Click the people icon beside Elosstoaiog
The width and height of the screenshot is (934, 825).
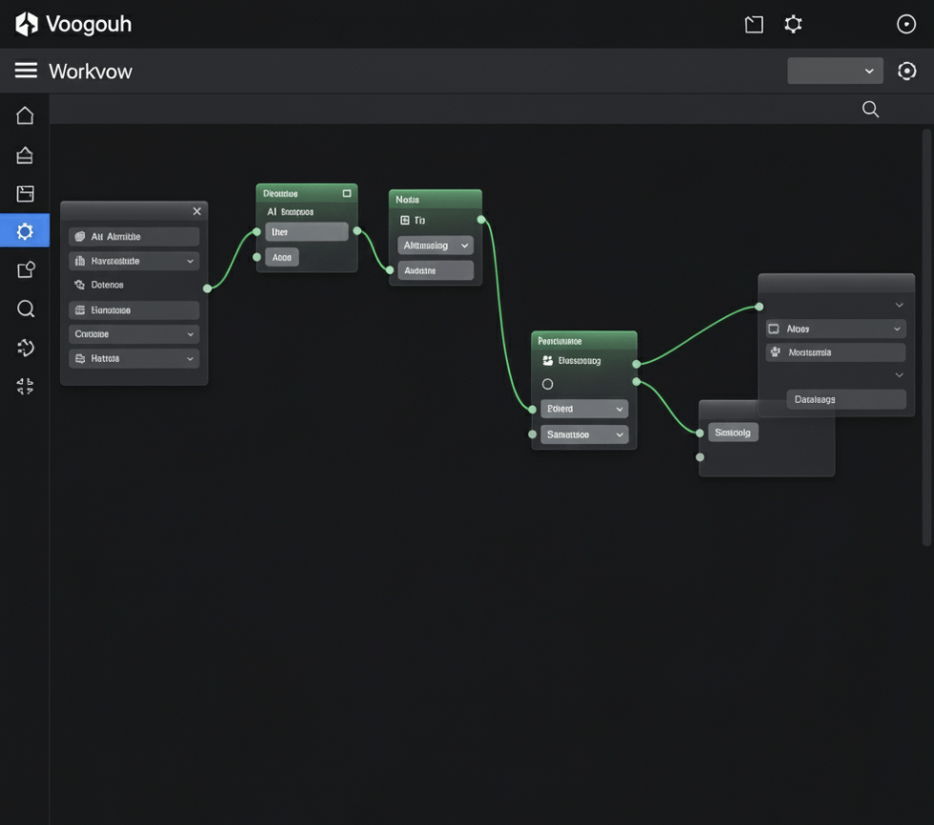pyautogui.click(x=547, y=361)
